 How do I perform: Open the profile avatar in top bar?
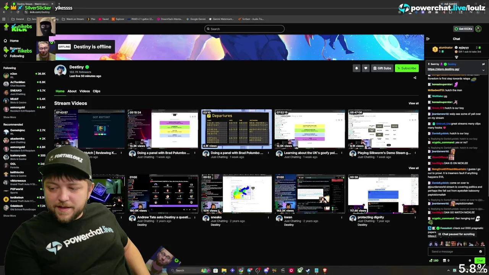tap(479, 29)
